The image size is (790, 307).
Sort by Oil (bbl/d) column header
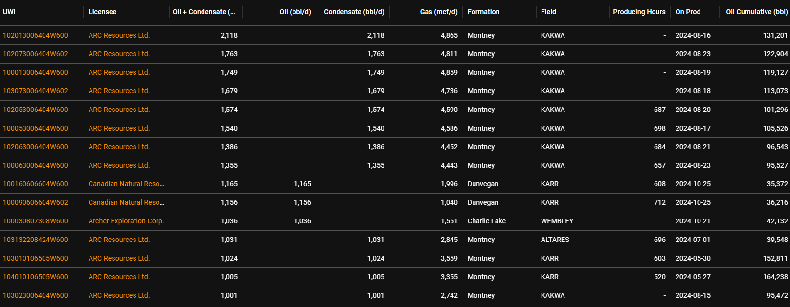[295, 12]
